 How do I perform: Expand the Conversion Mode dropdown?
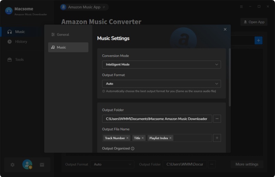click(161, 64)
